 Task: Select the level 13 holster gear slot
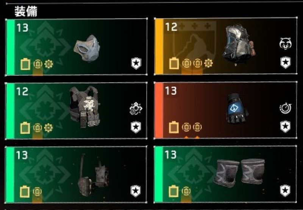[76, 175]
